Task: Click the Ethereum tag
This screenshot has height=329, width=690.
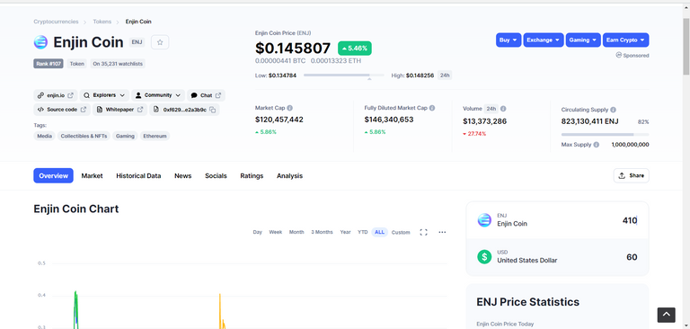Action: coord(155,136)
